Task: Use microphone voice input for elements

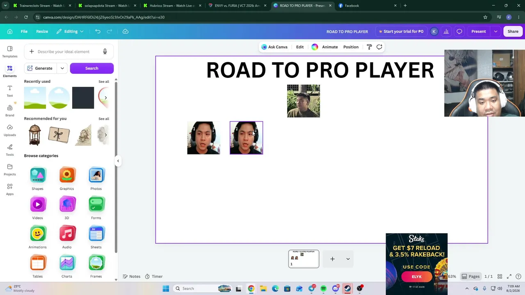Action: [x=105, y=52]
